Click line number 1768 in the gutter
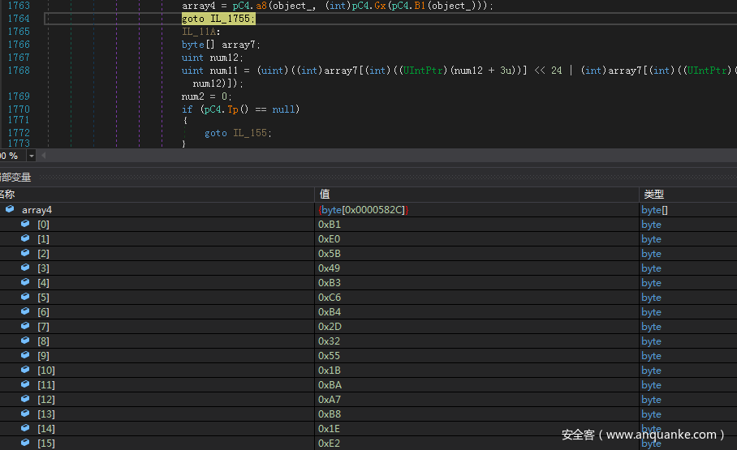 18,71
